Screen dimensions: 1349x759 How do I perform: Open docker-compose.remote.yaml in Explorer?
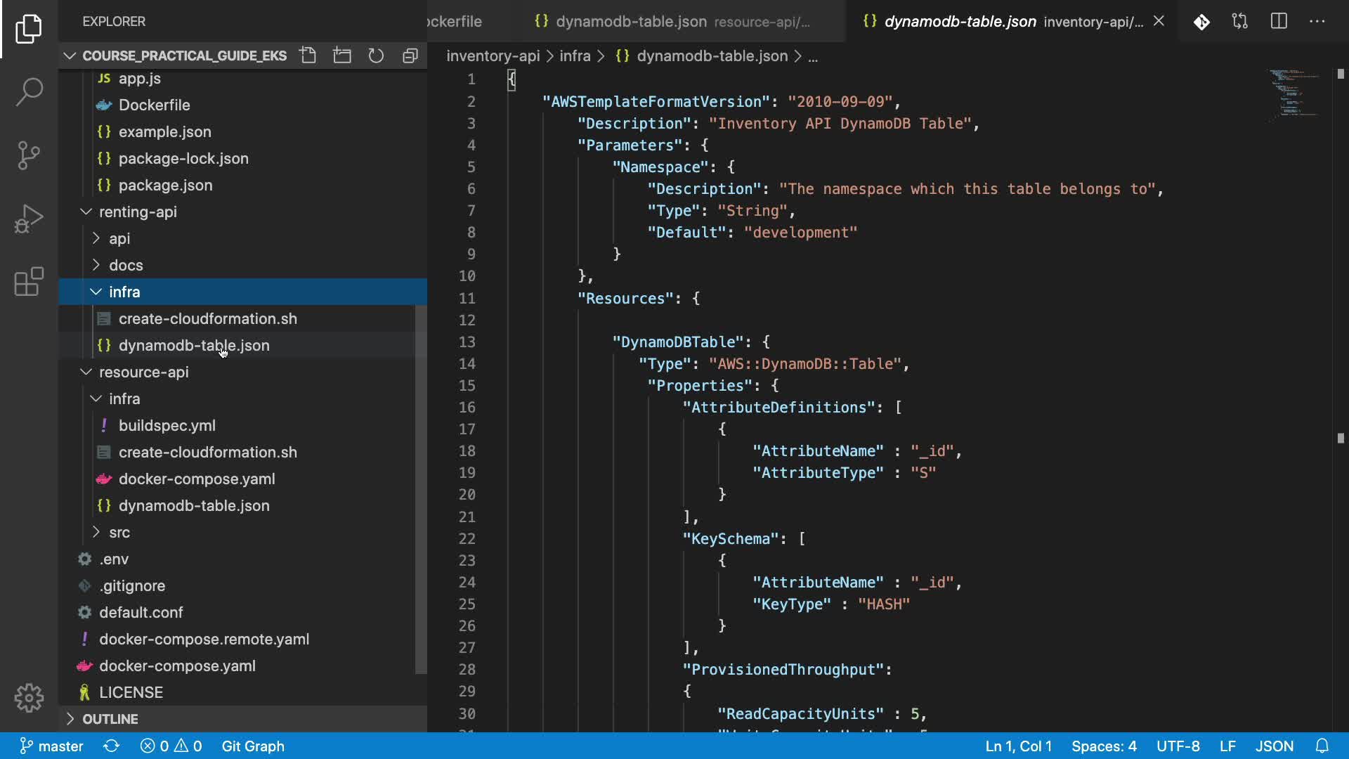[x=204, y=639]
